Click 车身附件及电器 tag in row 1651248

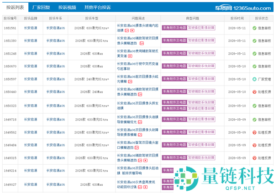point(174,53)
